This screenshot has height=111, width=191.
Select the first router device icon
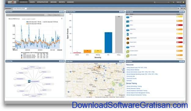click(128, 17)
